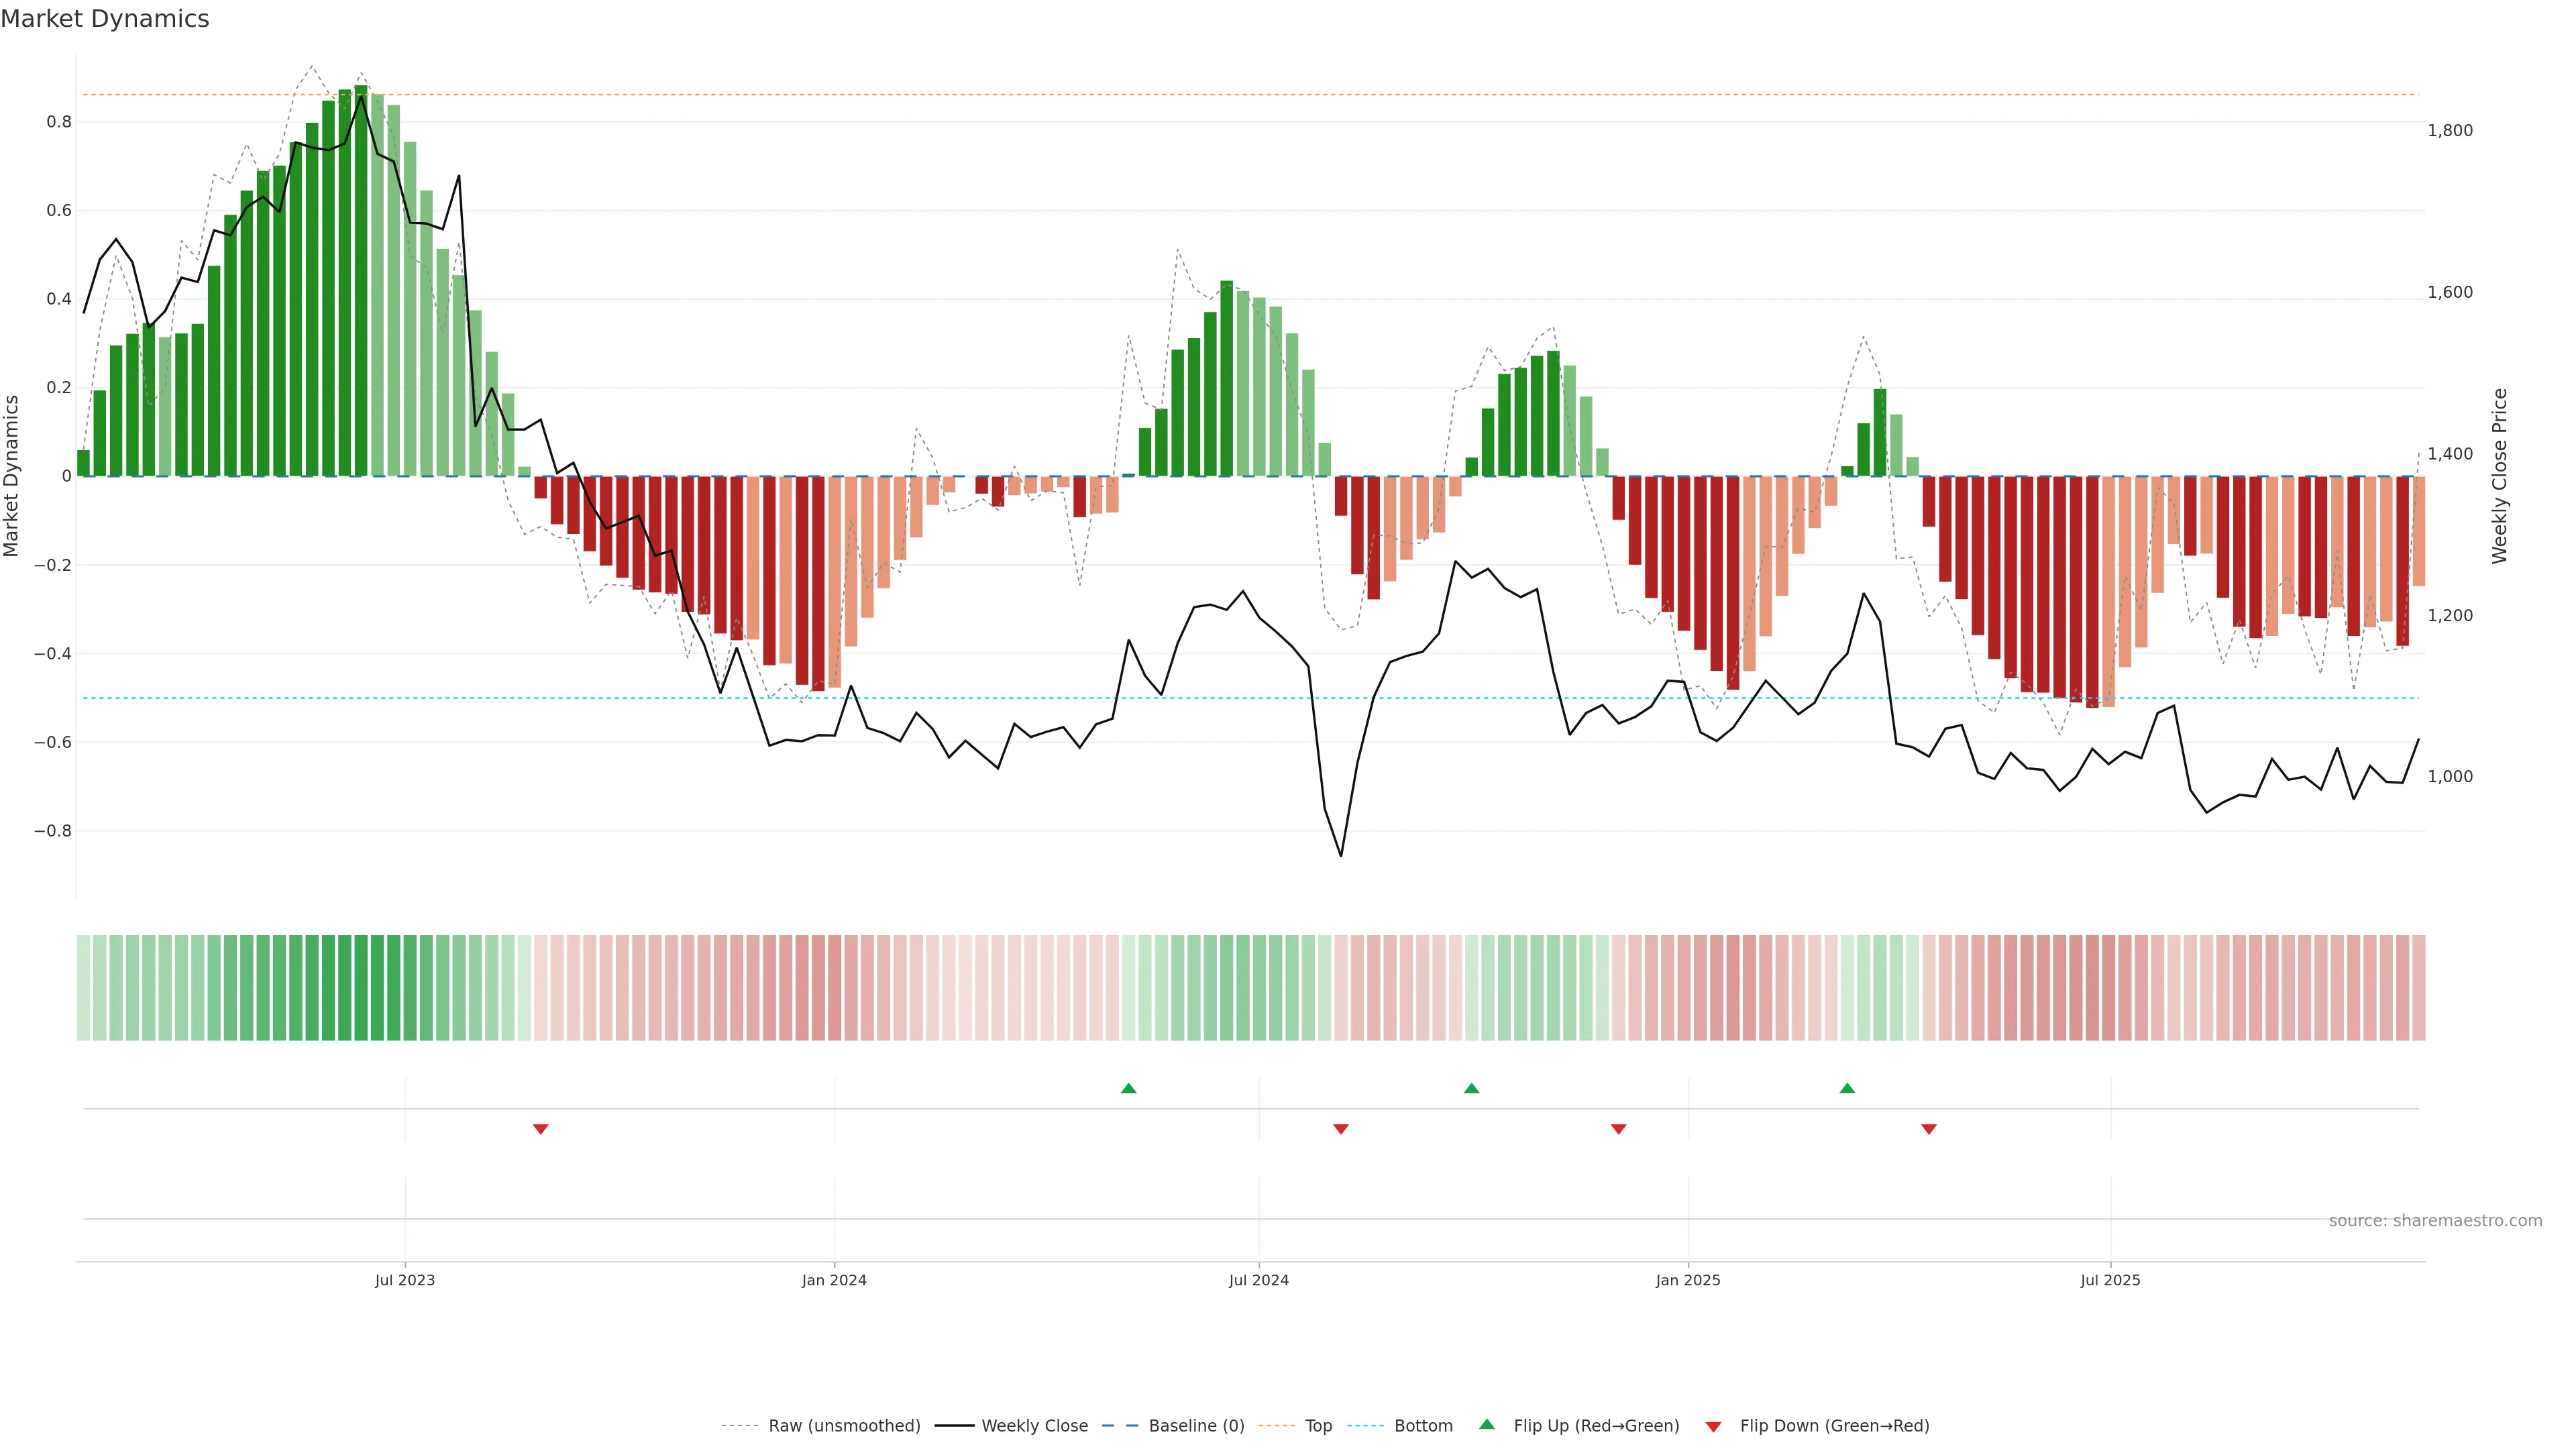Click the green flip-up marker after Jan 2025

[x=1847, y=1088]
